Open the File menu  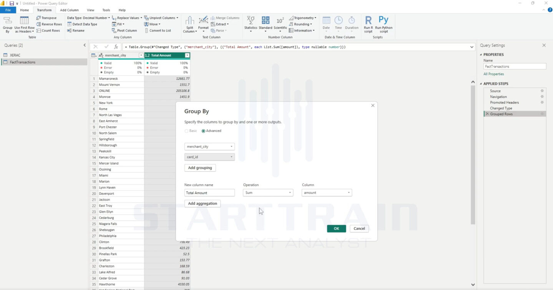point(8,10)
